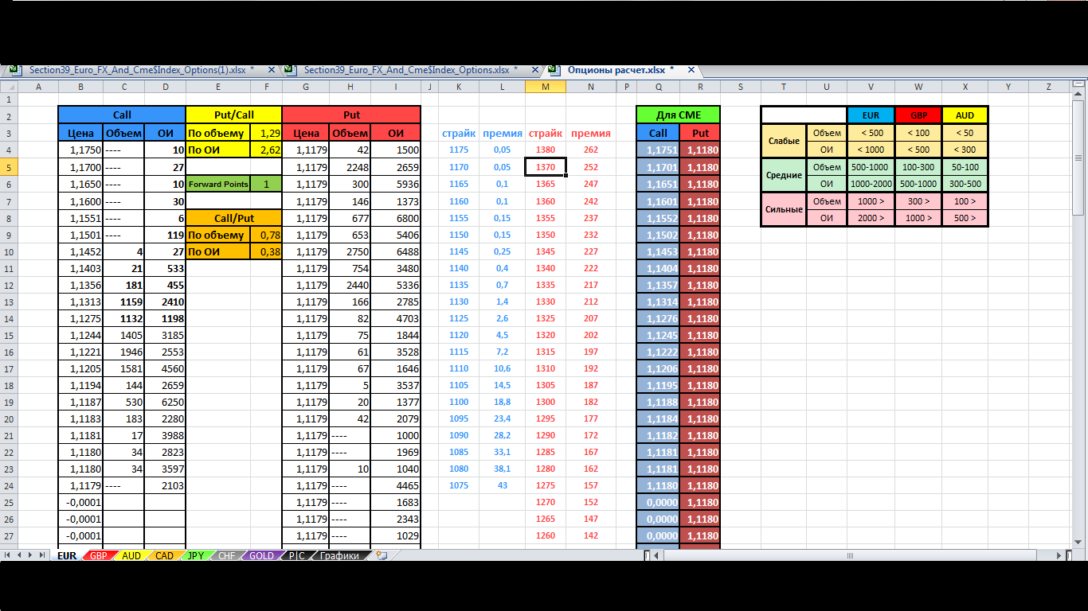This screenshot has width=1088, height=611.
Task: Select the orange Call/Put header cell
Action: tap(234, 217)
